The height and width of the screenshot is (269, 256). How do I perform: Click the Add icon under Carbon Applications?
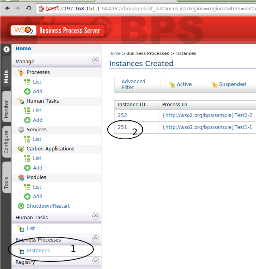click(x=27, y=168)
